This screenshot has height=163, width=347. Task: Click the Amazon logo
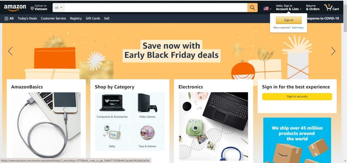click(15, 8)
